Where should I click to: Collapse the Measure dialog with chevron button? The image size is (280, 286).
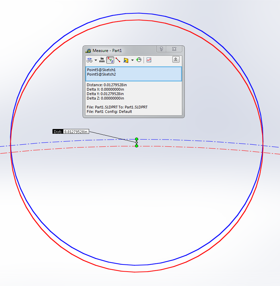tap(175, 60)
